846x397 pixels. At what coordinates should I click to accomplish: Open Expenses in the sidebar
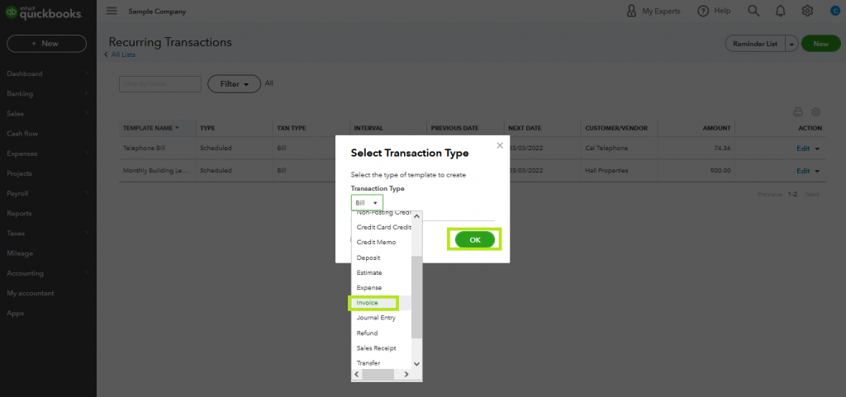22,154
